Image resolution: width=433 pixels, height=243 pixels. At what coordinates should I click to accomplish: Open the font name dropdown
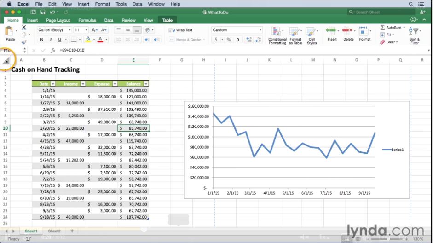(69, 30)
